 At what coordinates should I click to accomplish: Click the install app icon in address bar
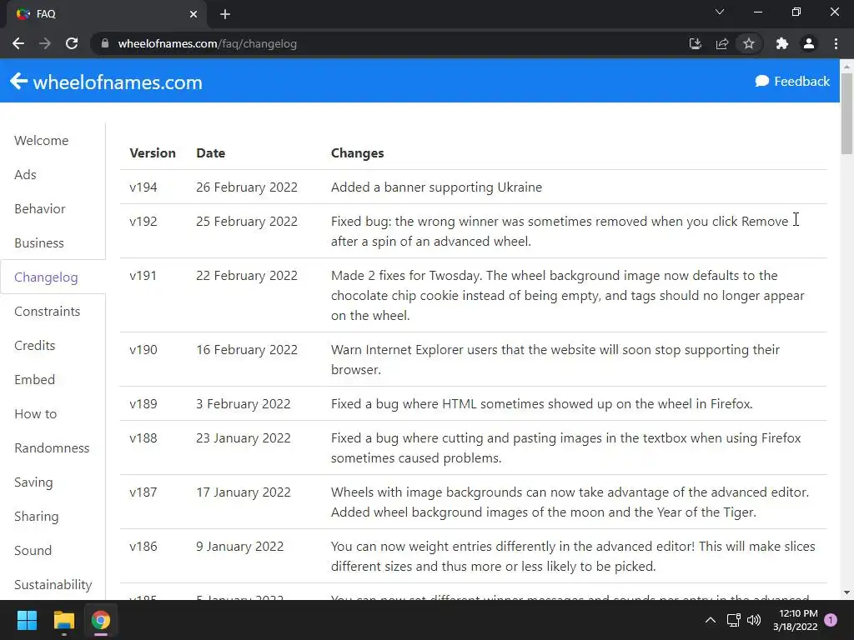click(x=695, y=43)
